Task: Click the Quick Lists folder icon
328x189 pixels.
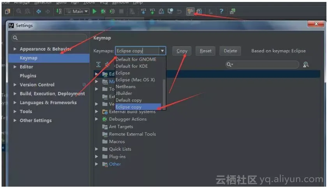Action: pos(105,149)
